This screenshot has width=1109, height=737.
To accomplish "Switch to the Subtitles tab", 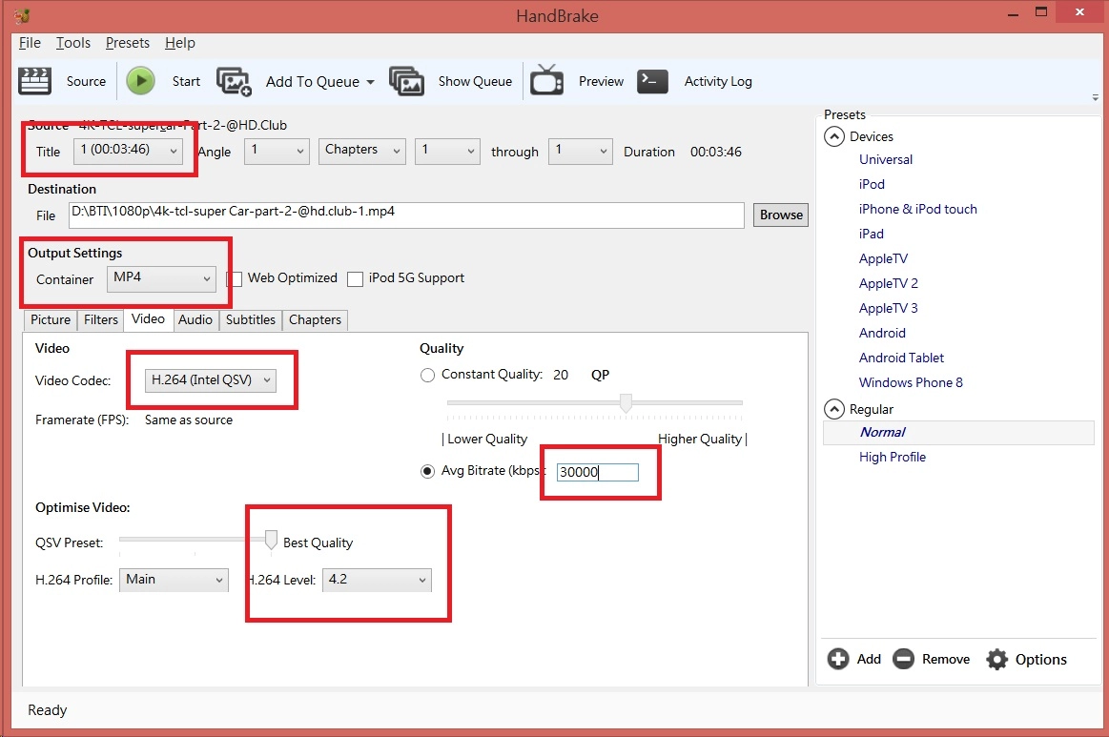I will point(251,319).
